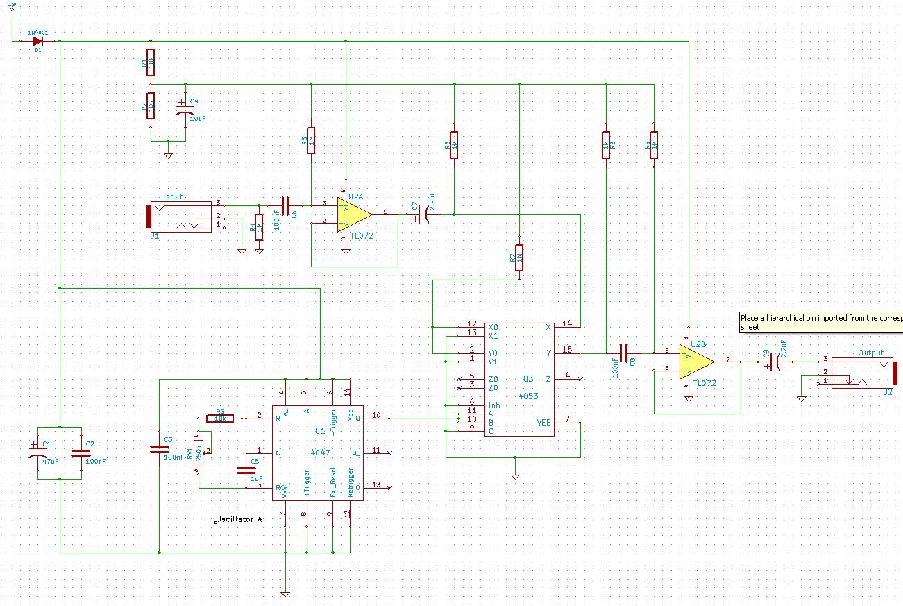Click the hierarchical pin tooltip box
This screenshot has height=606, width=903.
821,322
